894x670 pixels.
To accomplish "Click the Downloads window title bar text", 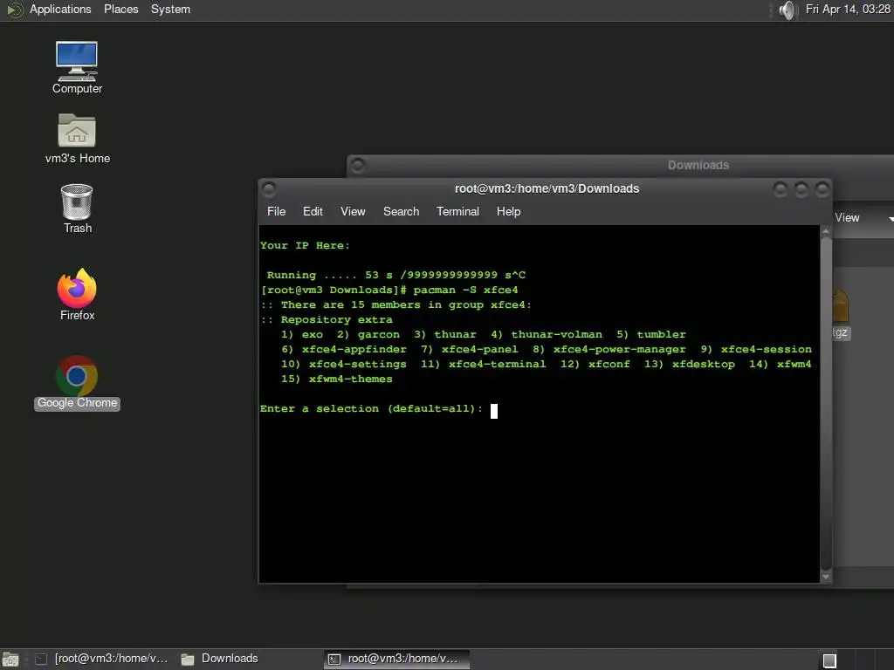I will click(698, 165).
